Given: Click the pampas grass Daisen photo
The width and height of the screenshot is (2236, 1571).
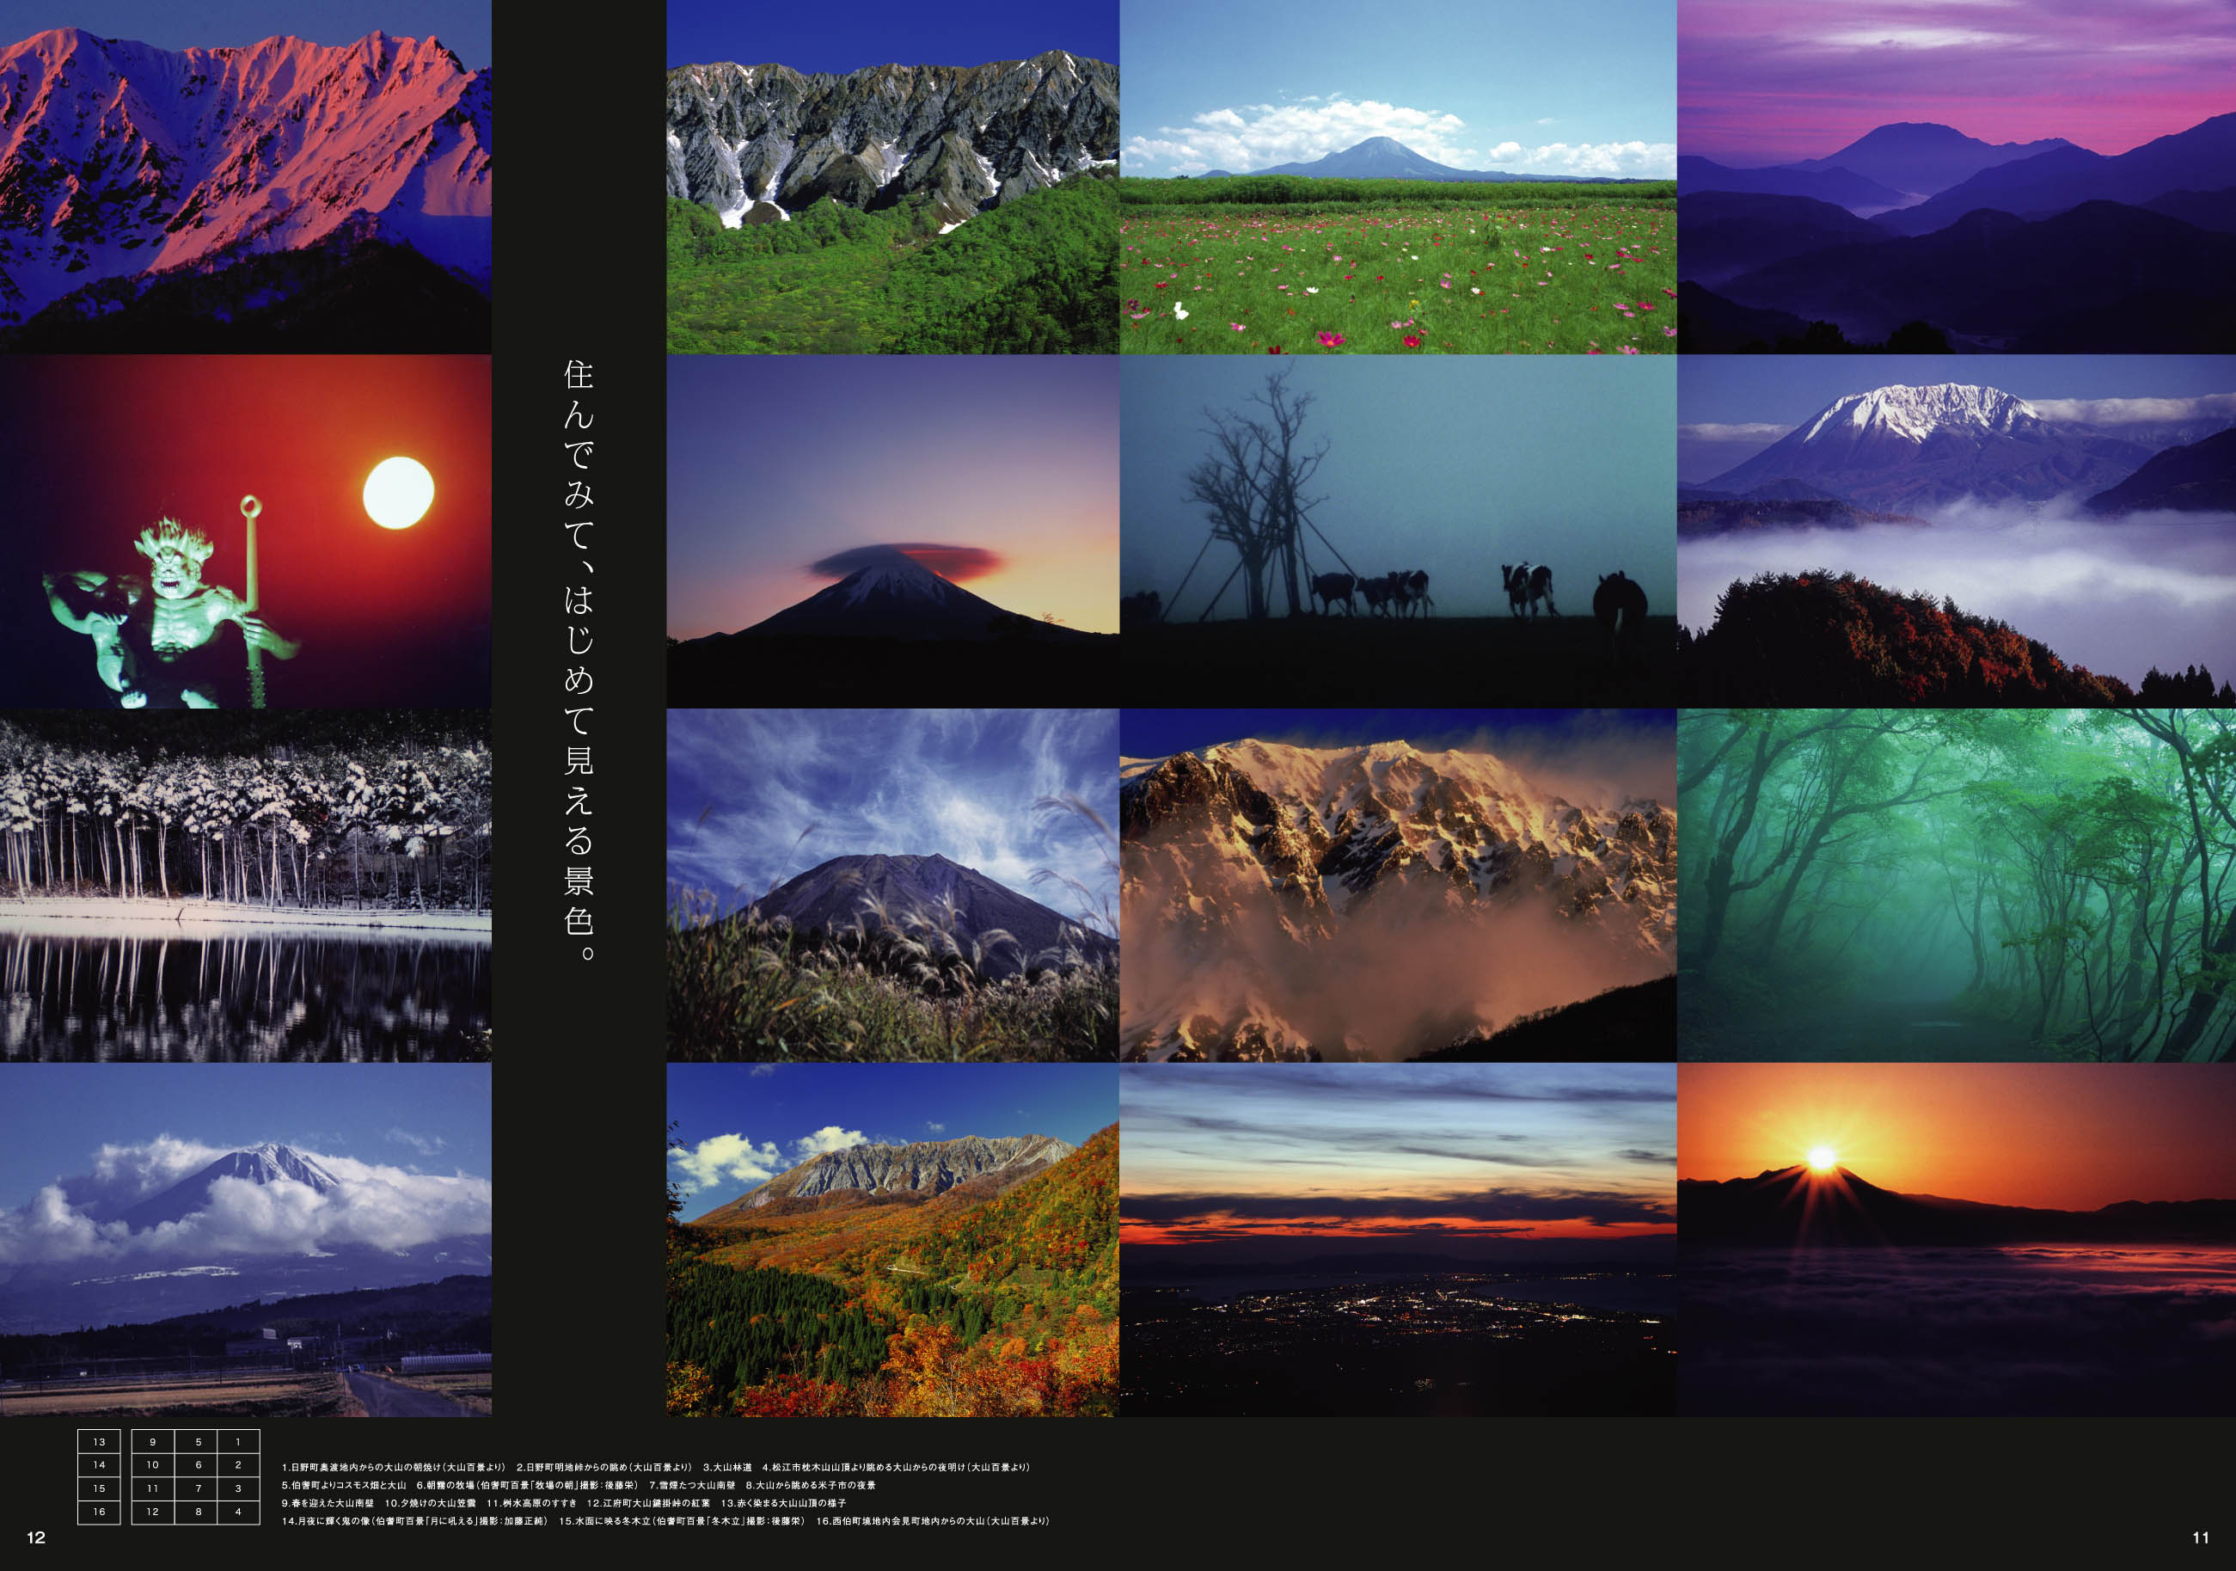Looking at the screenshot, I should tap(892, 886).
